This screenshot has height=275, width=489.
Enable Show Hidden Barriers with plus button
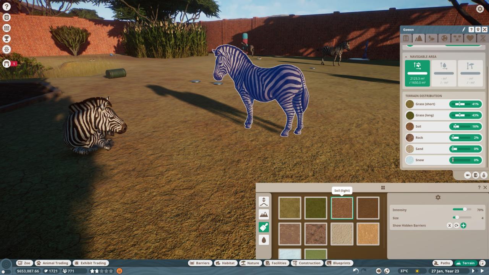(463, 225)
